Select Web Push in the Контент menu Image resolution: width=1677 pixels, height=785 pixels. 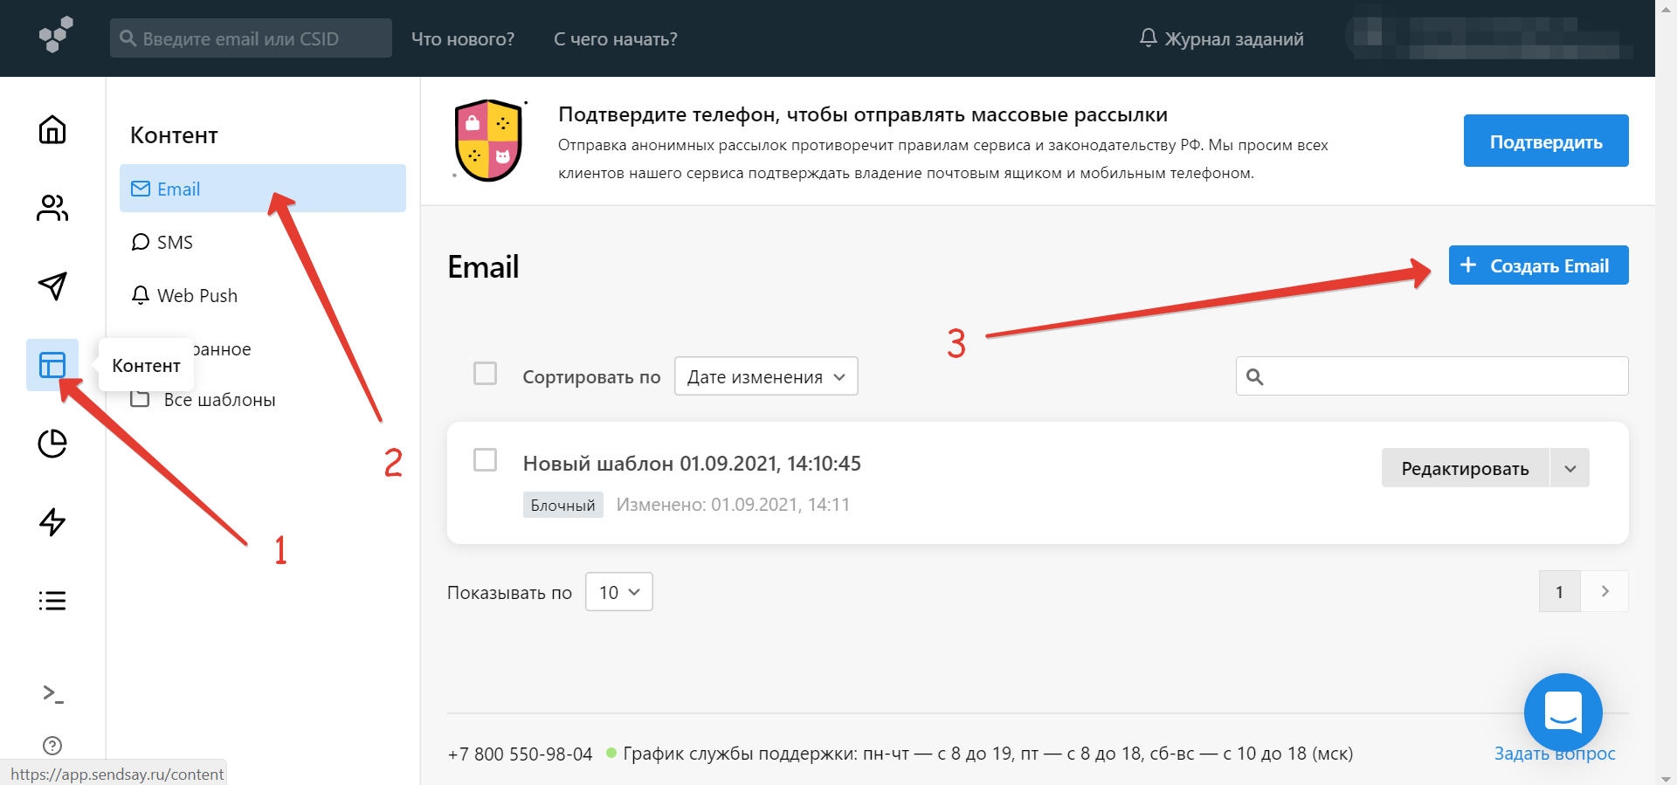pyautogui.click(x=197, y=296)
